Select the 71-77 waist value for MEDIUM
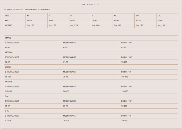Screen dimensions: 182x129 coord(66,62)
